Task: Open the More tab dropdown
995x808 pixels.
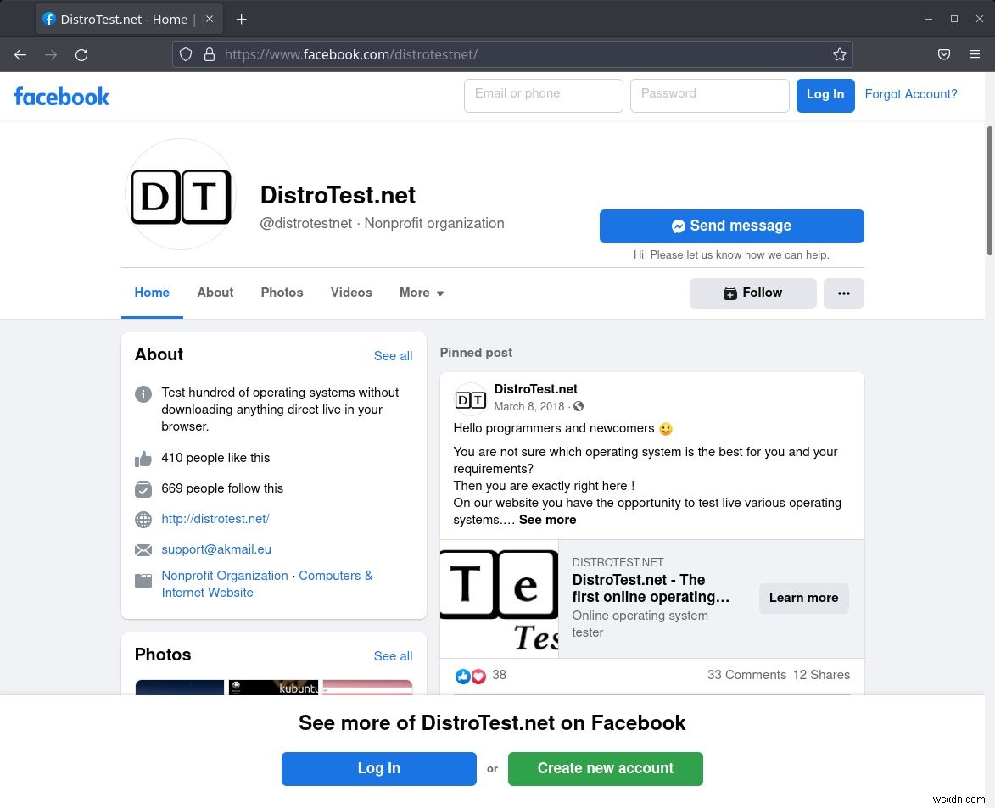Action: [422, 293]
